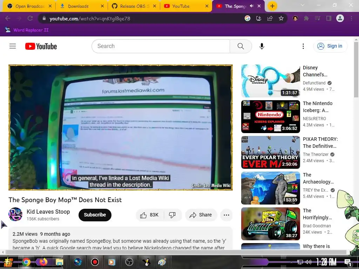Open Chrome three-dot menu
The width and height of the screenshot is (359, 269).
point(351,18)
